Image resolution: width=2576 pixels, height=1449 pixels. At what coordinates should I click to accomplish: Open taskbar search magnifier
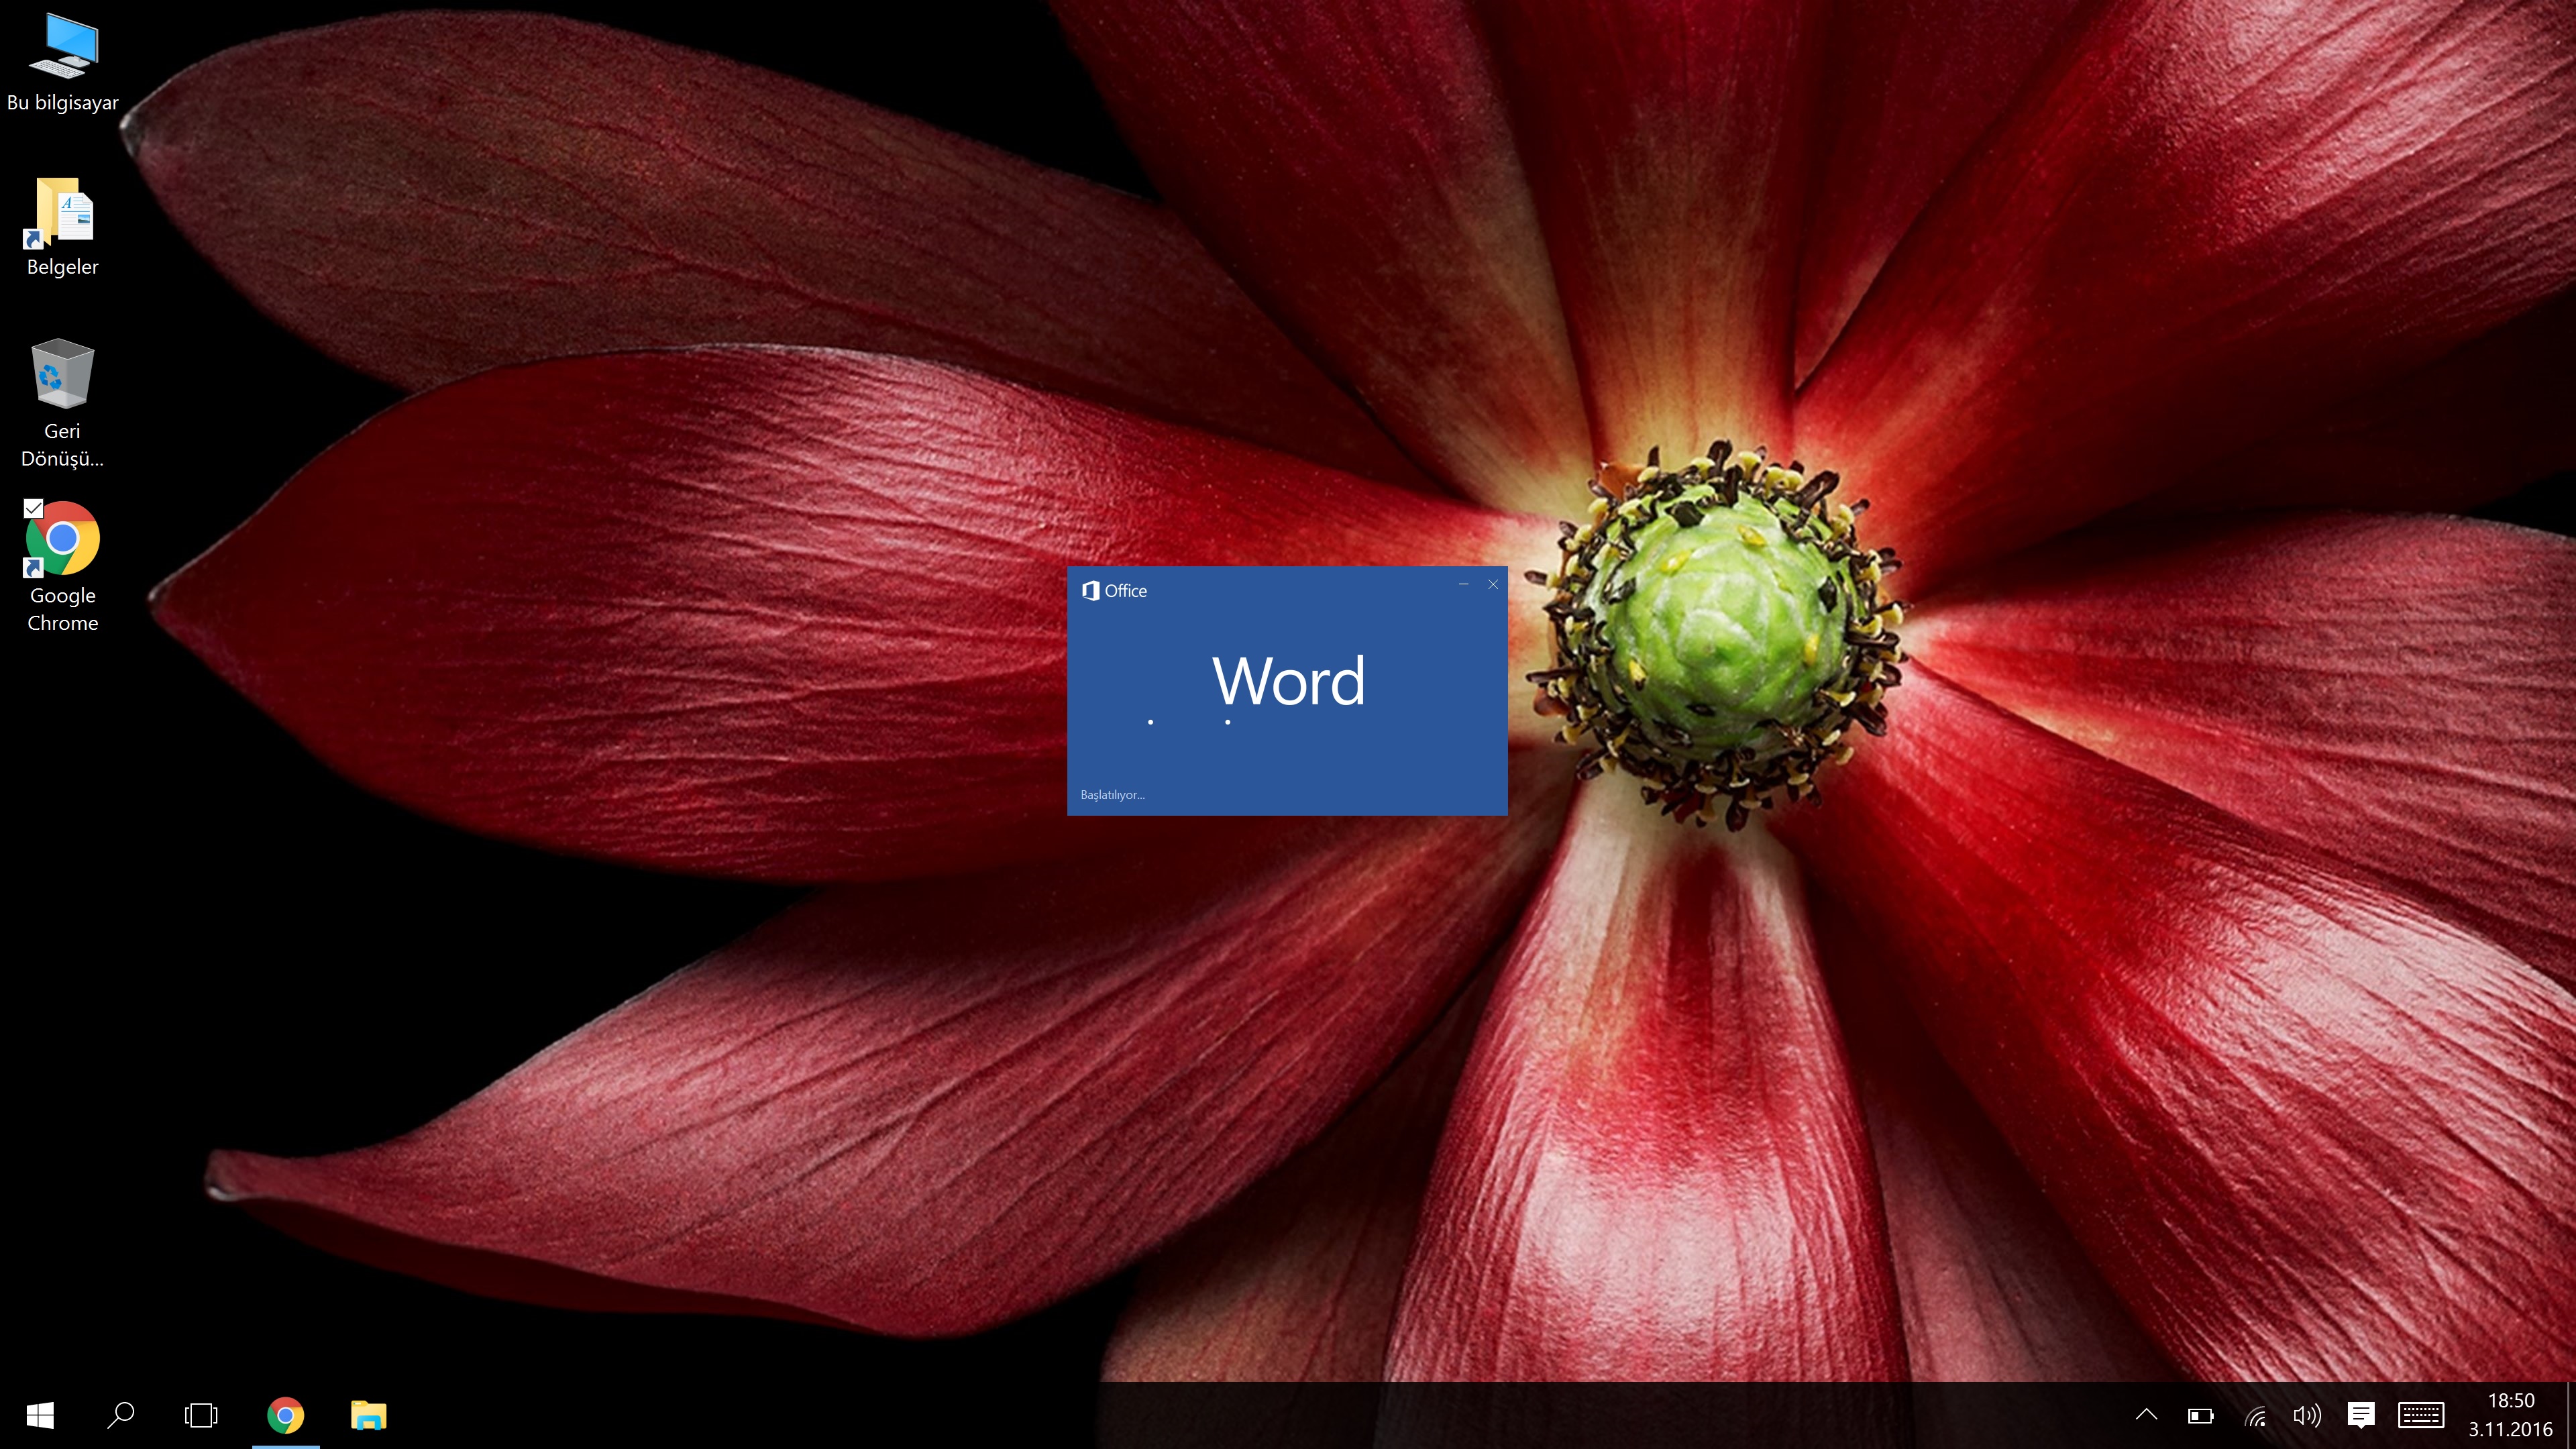pyautogui.click(x=121, y=1415)
